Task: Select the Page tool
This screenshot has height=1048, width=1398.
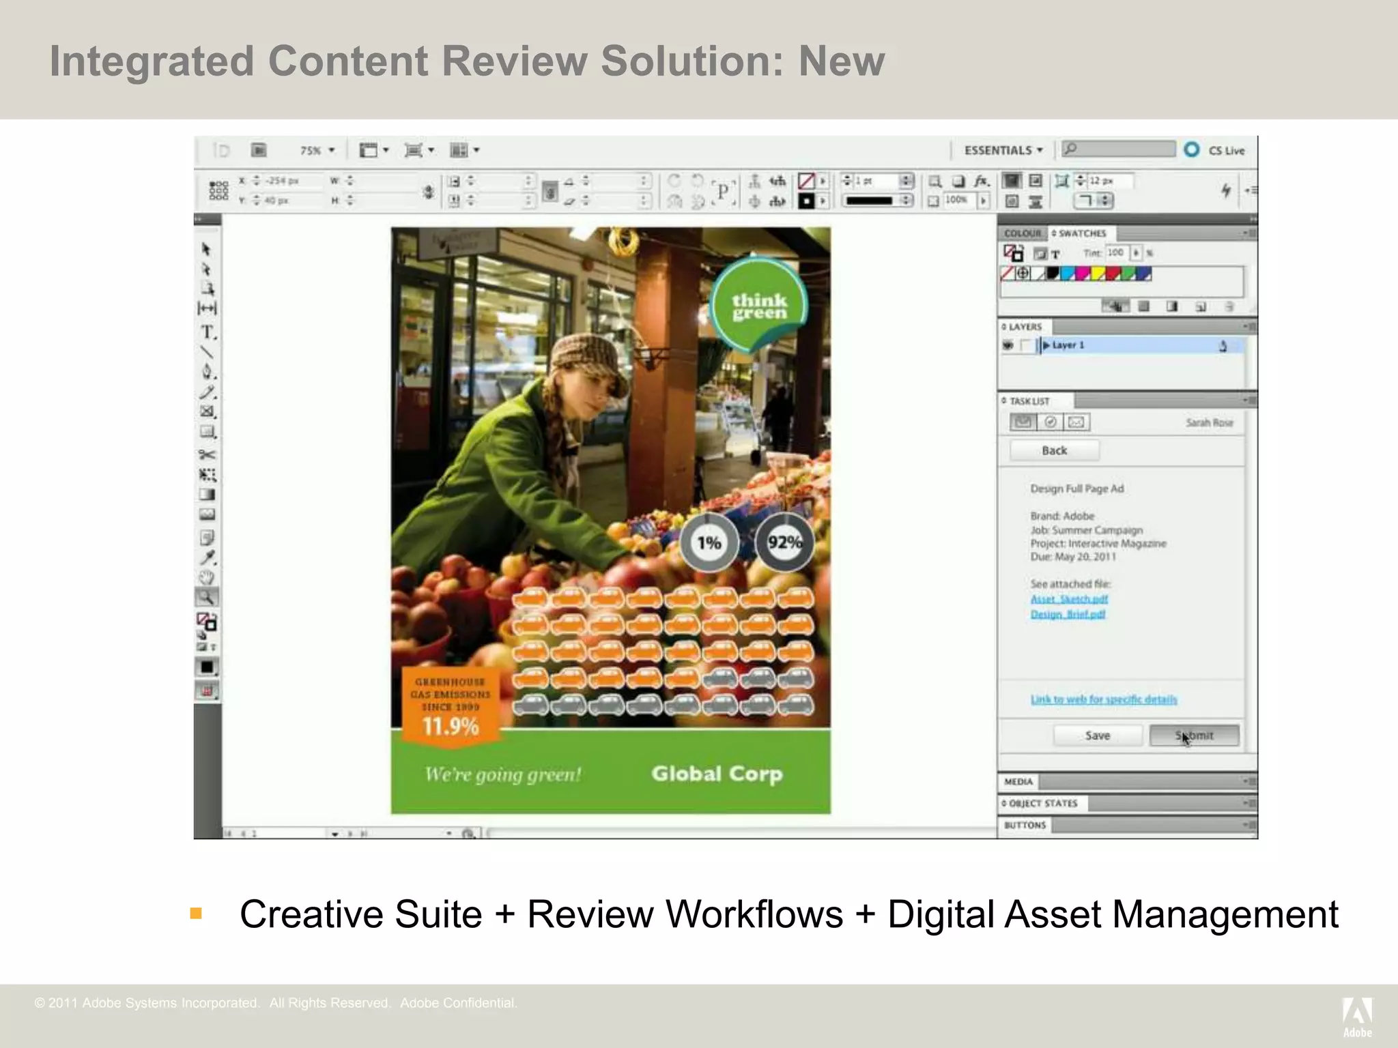Action: (207, 288)
